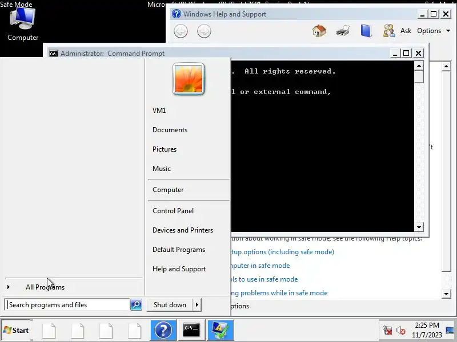Viewport: 457px width, 342px height.
Task: Switch to Command Prompt taskbar button
Action: click(x=191, y=330)
